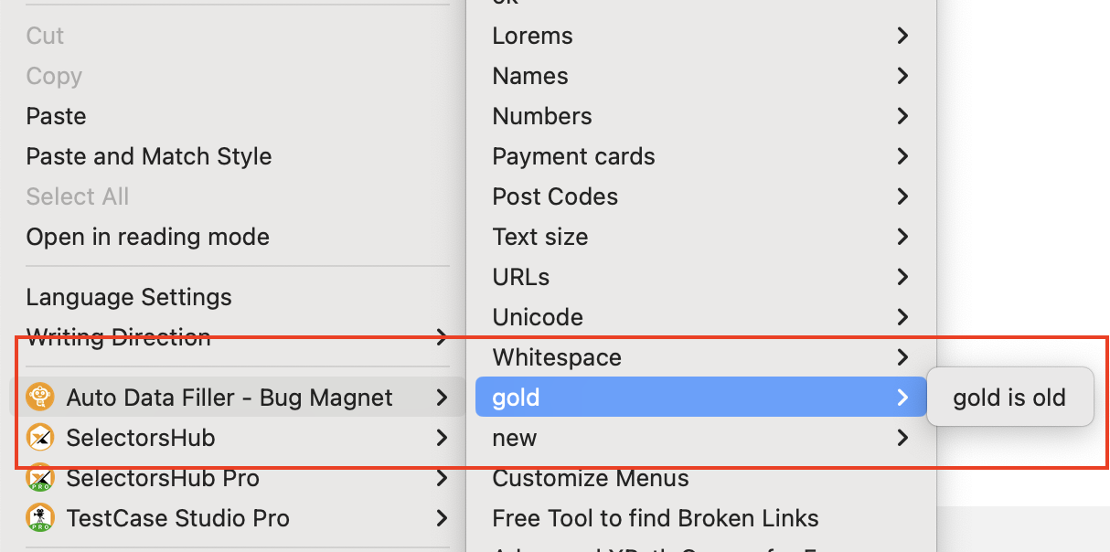Screen dimensions: 1110x552
Task: Click Customize Menus option
Action: [591, 478]
